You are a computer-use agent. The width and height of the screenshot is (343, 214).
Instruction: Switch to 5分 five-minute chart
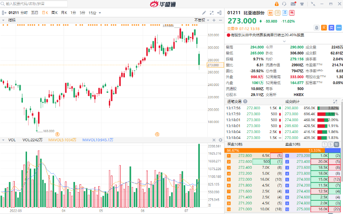tap(82, 13)
